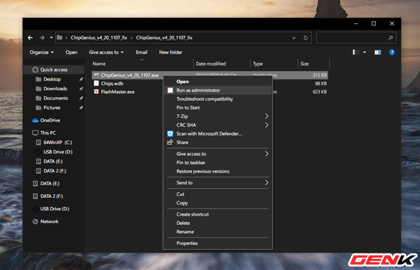Go forward with the right arrow button
Image resolution: width=420 pixels, height=270 pixels.
(x=42, y=38)
